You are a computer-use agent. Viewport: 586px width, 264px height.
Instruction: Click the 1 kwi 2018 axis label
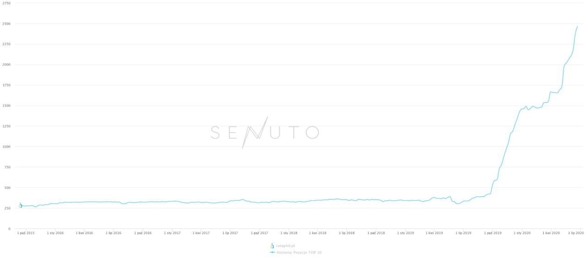pos(317,233)
